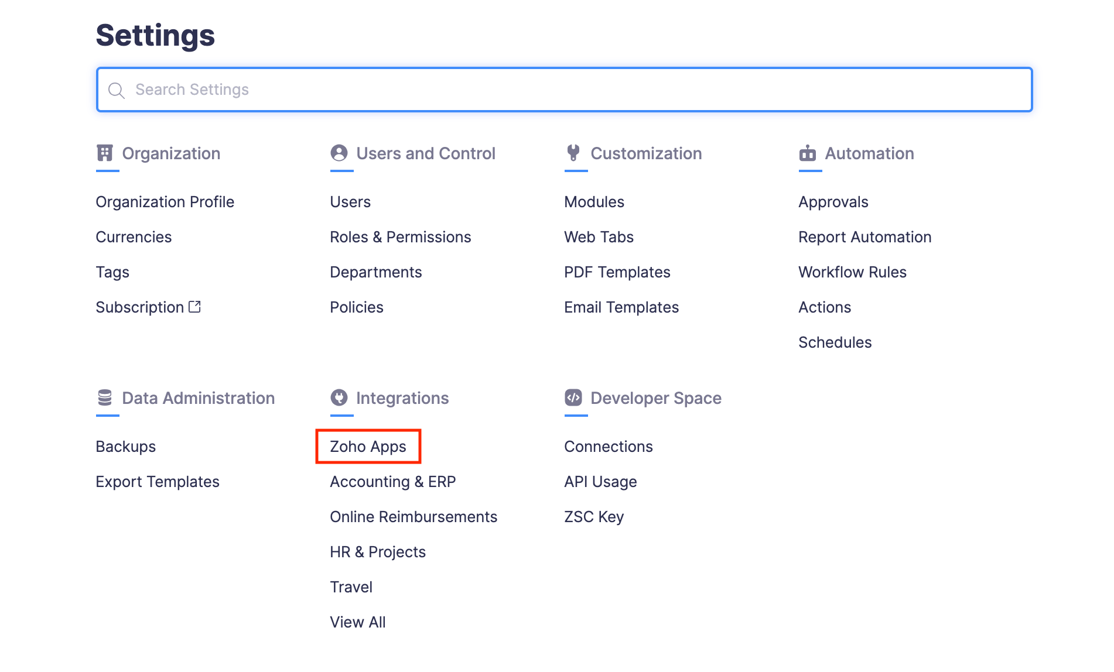Open Workflow Rules under Automation
This screenshot has width=1114, height=672.
(x=852, y=272)
